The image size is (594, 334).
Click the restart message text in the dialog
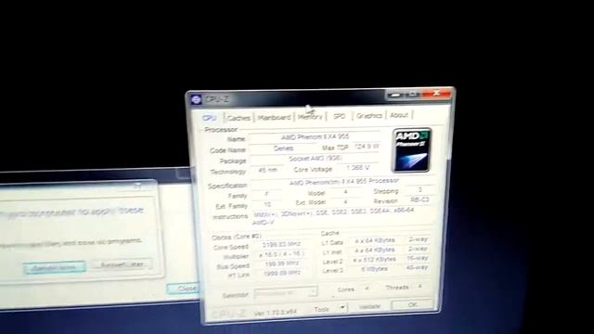[x=72, y=212]
